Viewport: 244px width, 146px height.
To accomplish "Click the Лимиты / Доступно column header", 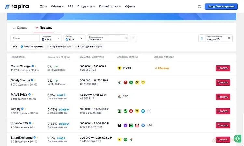I will tap(92, 57).
